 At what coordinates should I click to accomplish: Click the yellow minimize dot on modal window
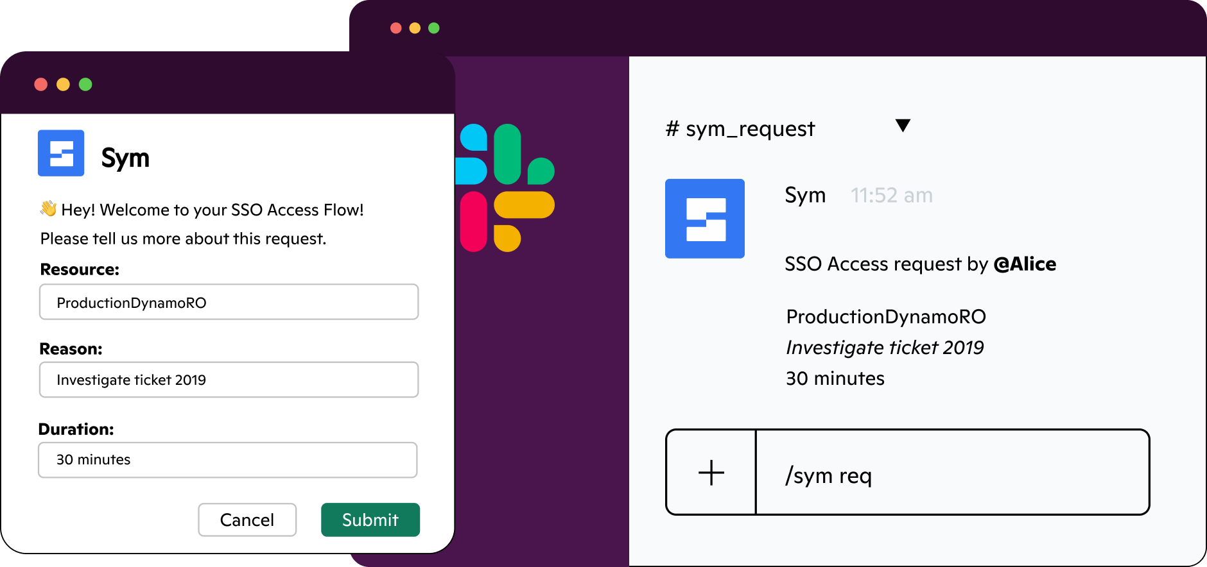(63, 85)
